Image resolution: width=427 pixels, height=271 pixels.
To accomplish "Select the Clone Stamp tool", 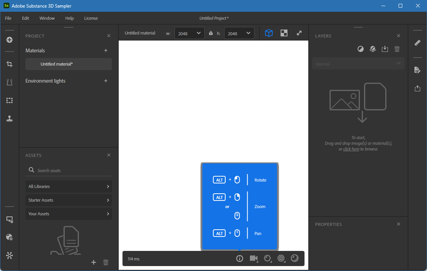I will [x=9, y=119].
